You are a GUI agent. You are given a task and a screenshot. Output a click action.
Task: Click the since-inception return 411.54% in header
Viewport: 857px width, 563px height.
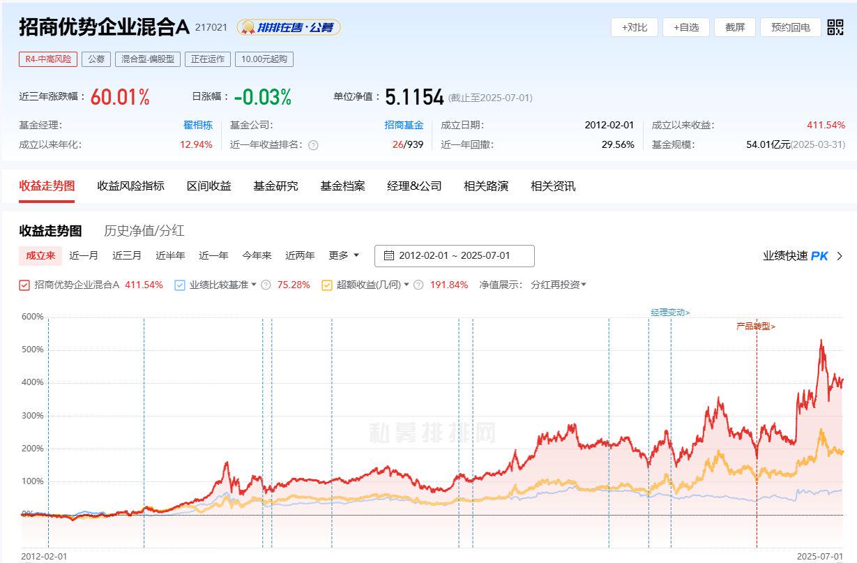826,125
